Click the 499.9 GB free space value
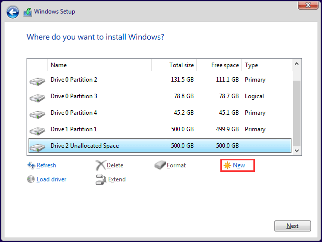The image size is (322, 242). 227,129
